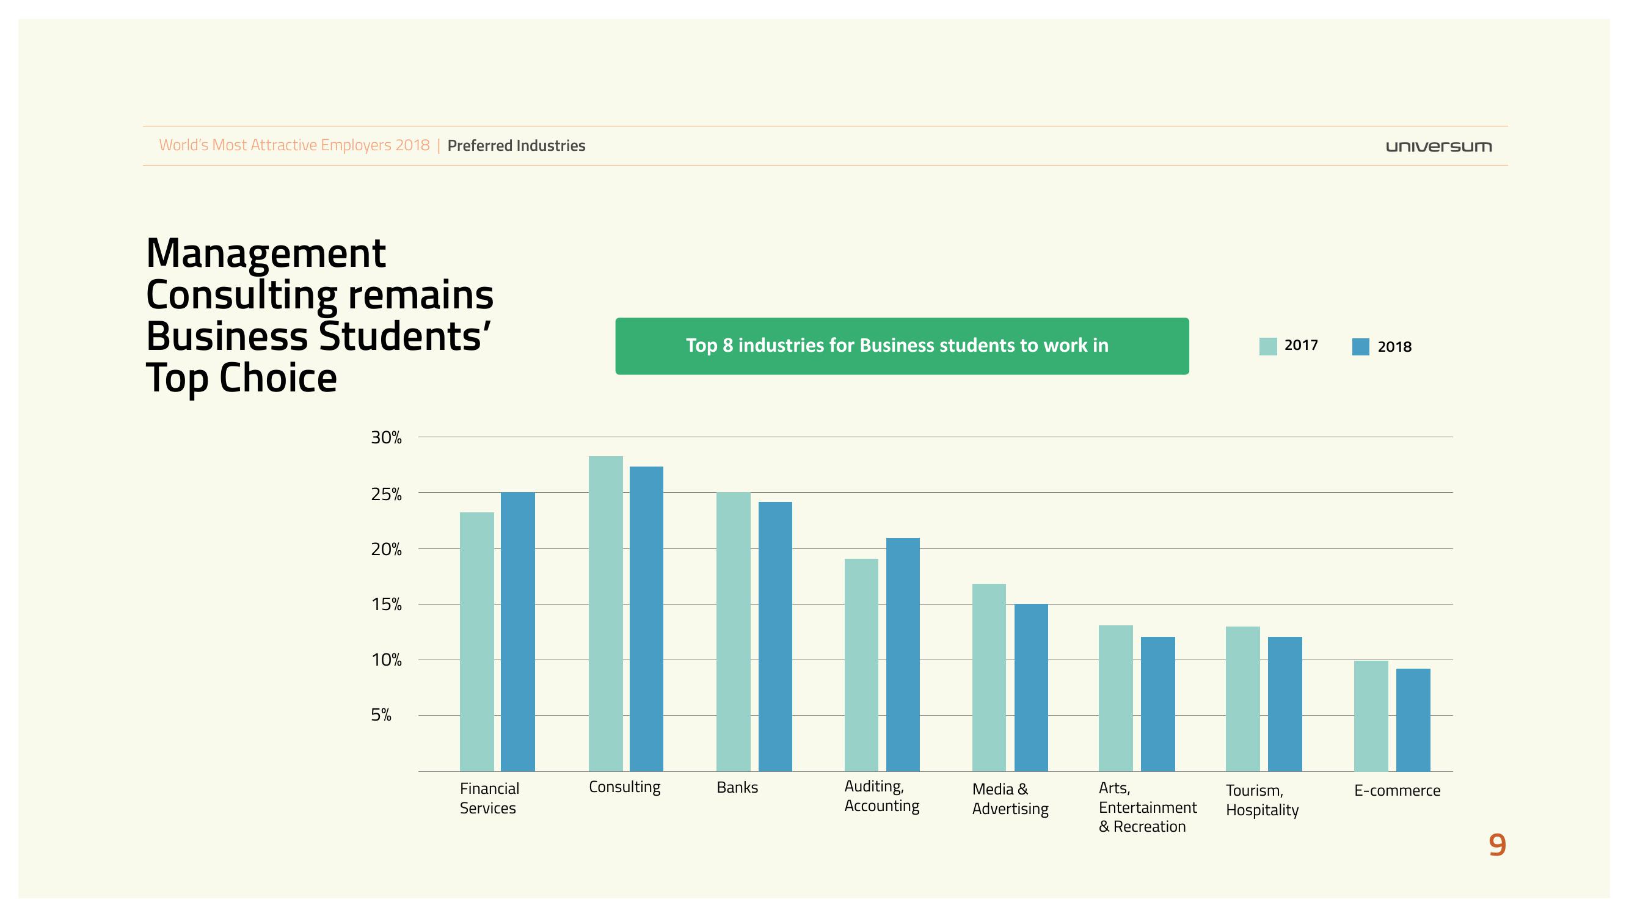Click the 2018 Financial Services bar

point(517,631)
